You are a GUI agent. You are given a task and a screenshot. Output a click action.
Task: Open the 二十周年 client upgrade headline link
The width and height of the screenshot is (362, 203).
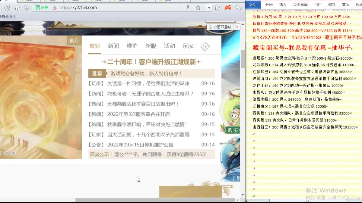151,62
